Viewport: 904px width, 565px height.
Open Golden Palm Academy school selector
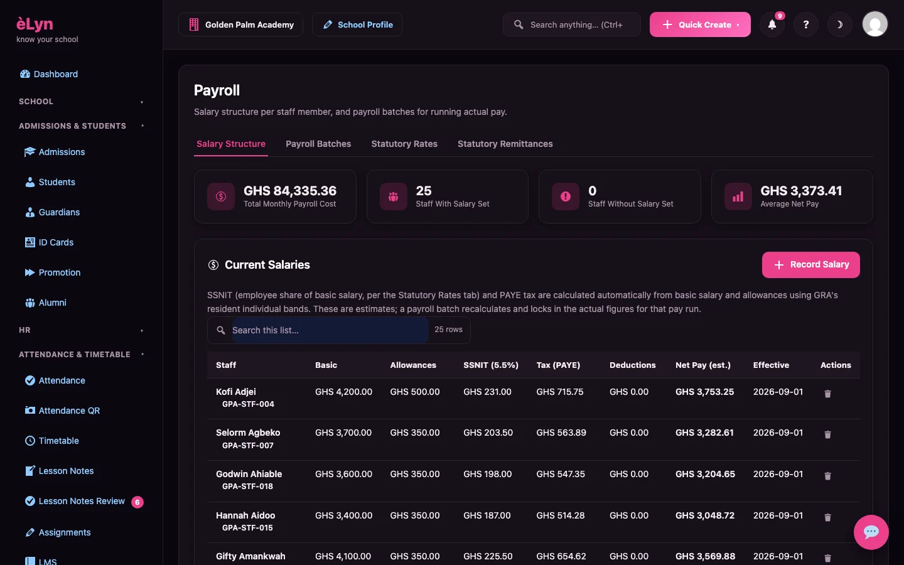(x=240, y=24)
